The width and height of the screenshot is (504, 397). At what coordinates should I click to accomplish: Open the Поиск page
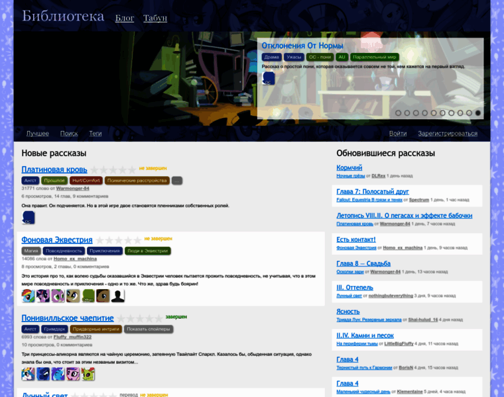tap(69, 134)
